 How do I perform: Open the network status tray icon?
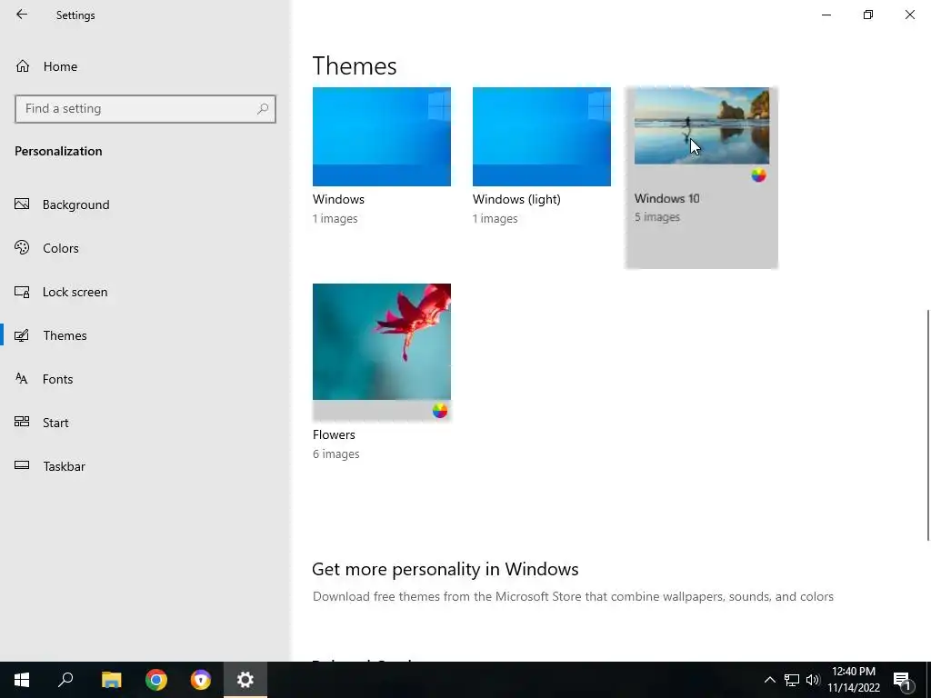click(x=792, y=680)
